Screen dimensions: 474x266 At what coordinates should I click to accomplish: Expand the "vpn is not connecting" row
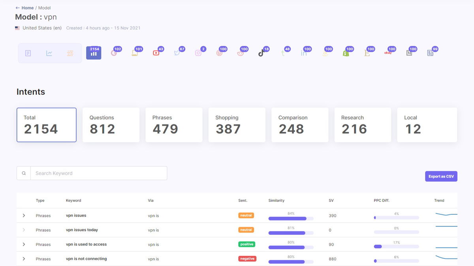[24, 259]
